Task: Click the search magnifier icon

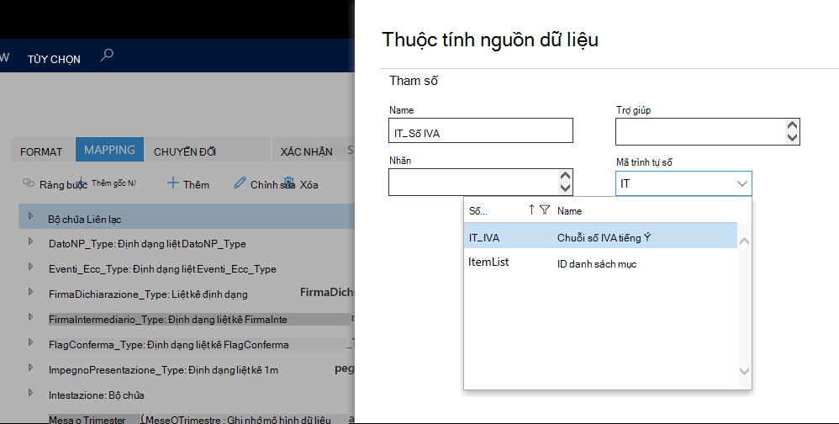Action: [107, 56]
